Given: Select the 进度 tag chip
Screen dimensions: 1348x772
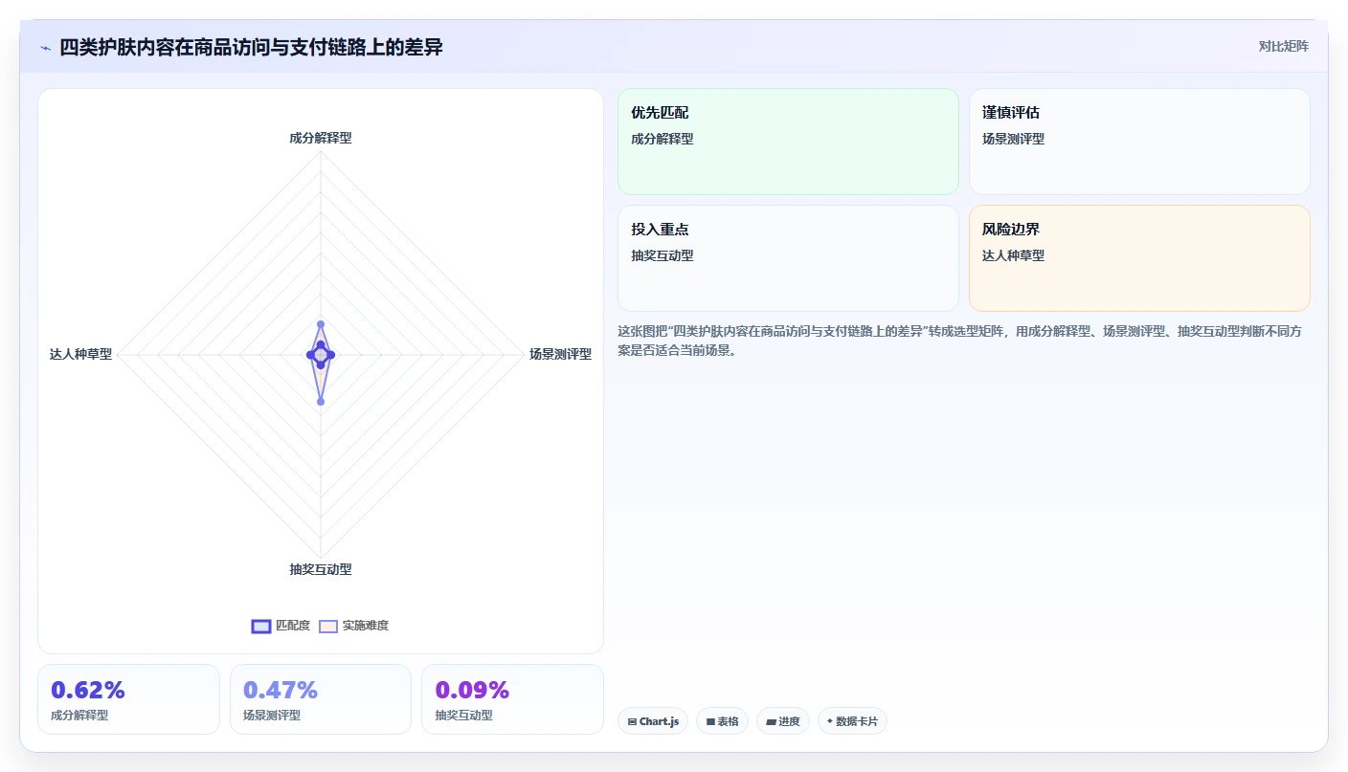Looking at the screenshot, I should click(783, 721).
